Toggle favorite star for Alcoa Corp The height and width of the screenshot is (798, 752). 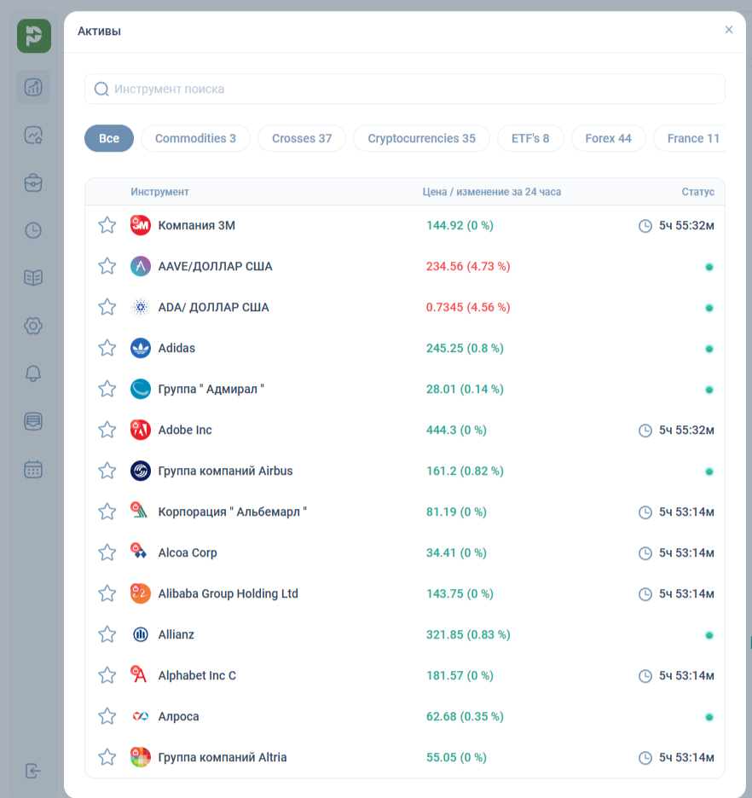[107, 552]
